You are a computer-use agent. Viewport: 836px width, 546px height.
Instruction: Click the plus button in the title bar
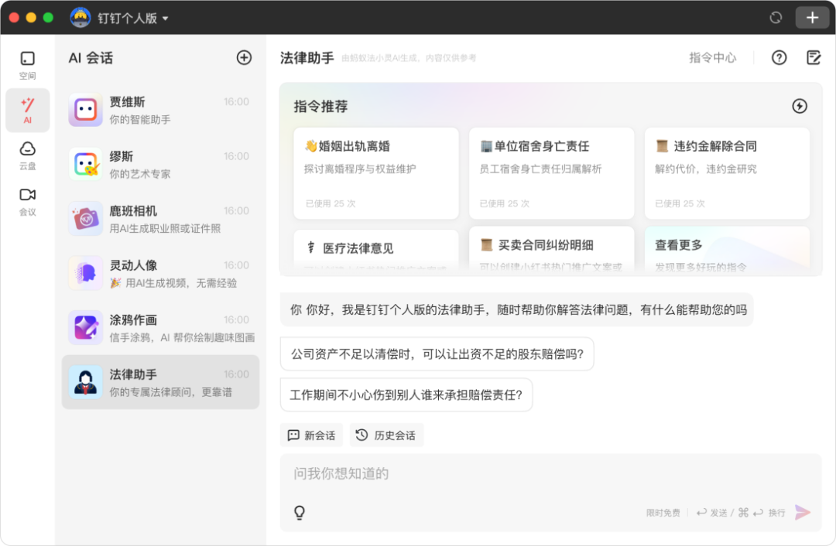(x=812, y=16)
